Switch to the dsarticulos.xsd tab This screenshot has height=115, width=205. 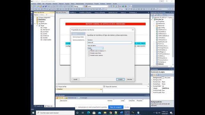pos(113,12)
